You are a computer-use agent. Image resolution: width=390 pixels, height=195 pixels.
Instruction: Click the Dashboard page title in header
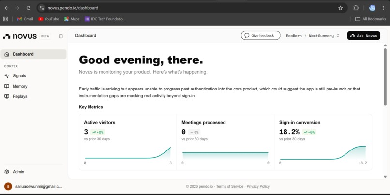pyautogui.click(x=86, y=36)
